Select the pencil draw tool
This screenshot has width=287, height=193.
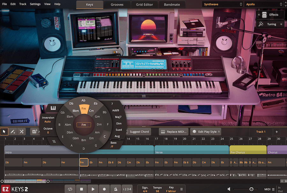pos(13,132)
